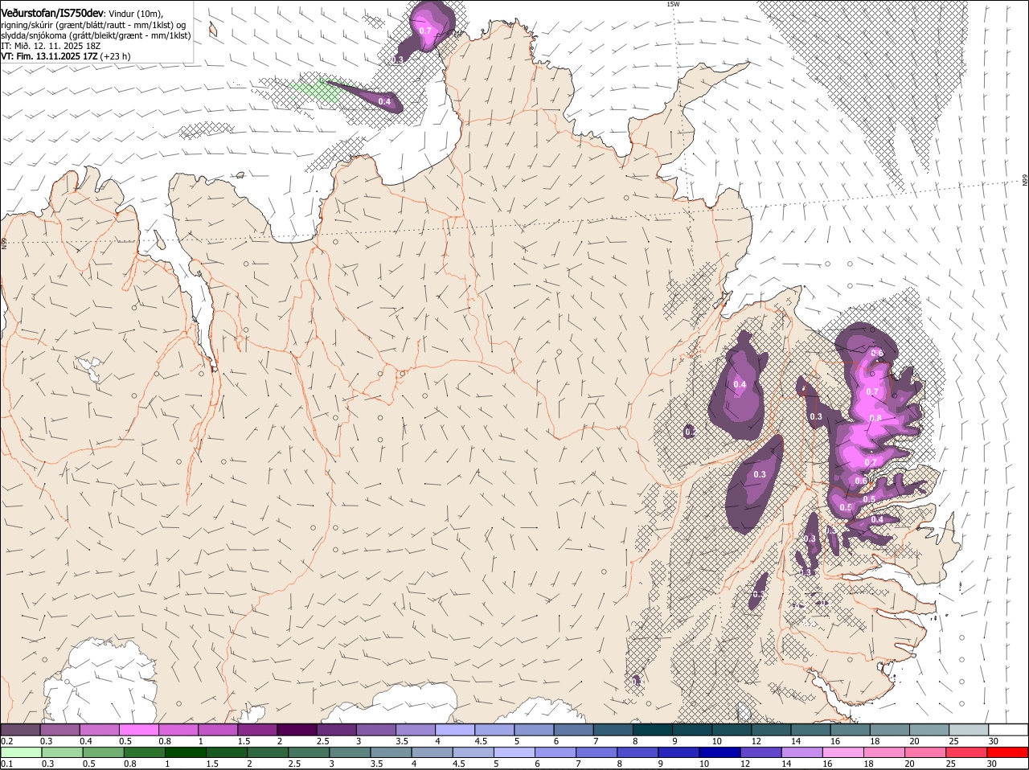Click the 0.1 label in the green legend

pyautogui.click(x=6, y=764)
